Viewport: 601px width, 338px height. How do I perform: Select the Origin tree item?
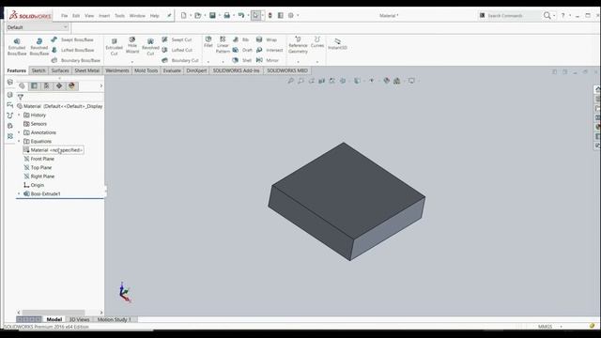(x=34, y=185)
